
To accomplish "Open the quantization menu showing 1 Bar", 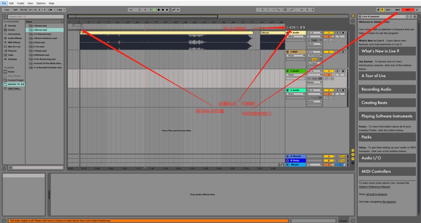I will [60, 10].
